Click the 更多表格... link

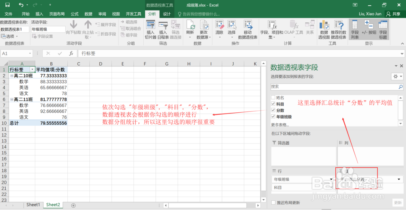(x=280, y=124)
